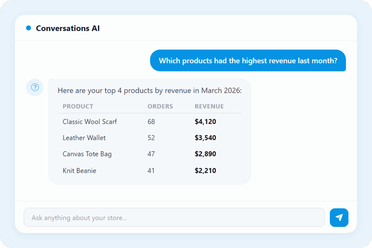
Task: Click the $4,120 revenue value
Action: [x=205, y=122]
